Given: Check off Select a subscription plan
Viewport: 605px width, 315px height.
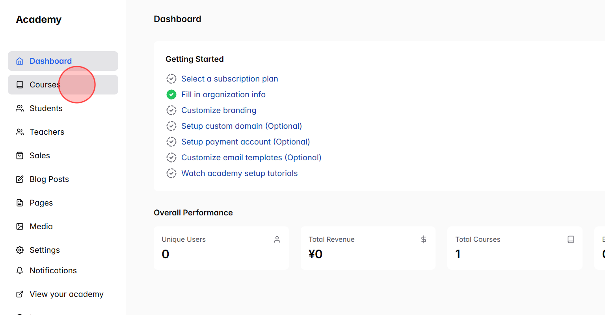Looking at the screenshot, I should (x=171, y=79).
